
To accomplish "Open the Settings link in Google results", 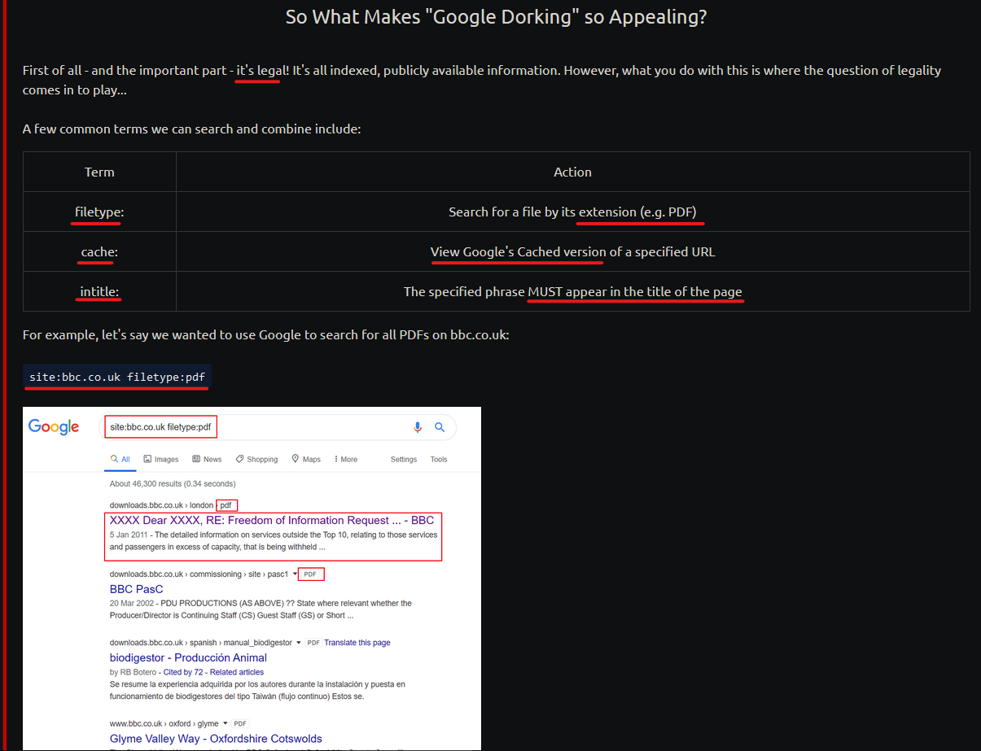I will 404,459.
